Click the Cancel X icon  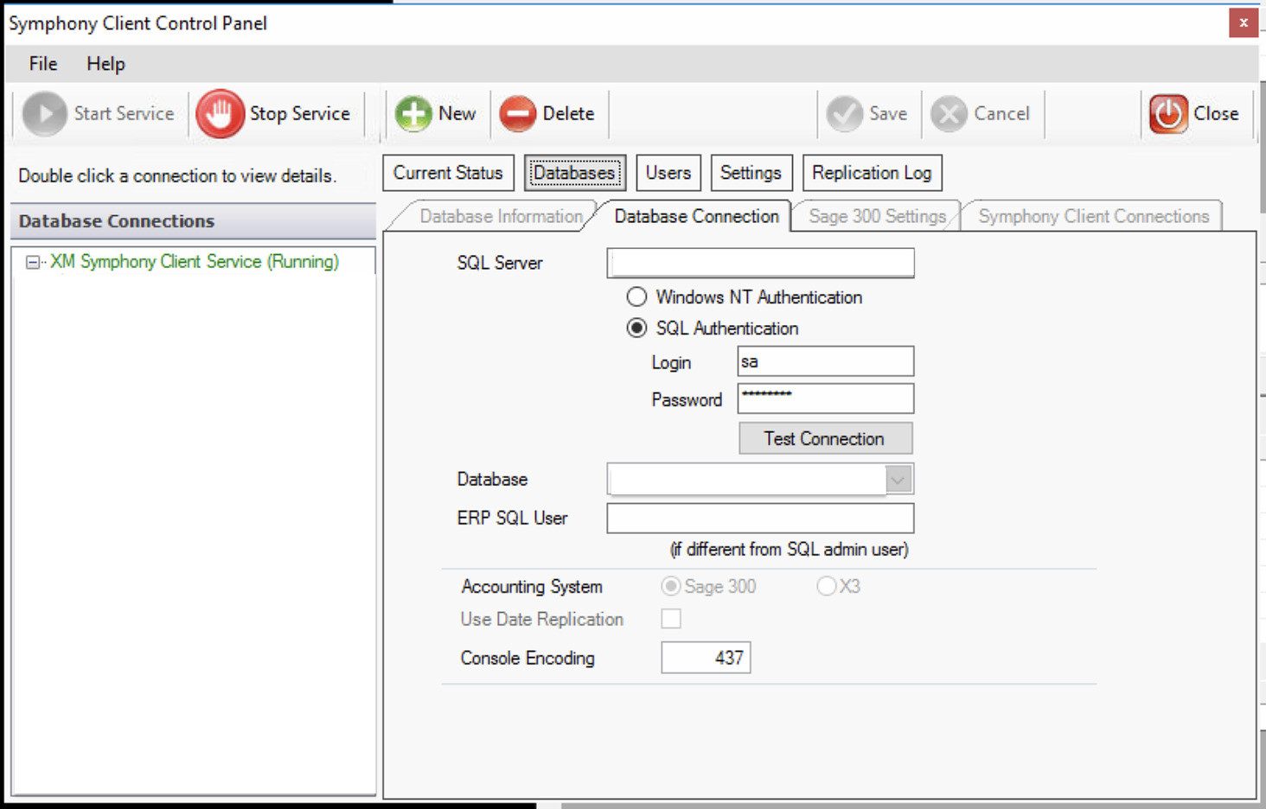click(949, 113)
